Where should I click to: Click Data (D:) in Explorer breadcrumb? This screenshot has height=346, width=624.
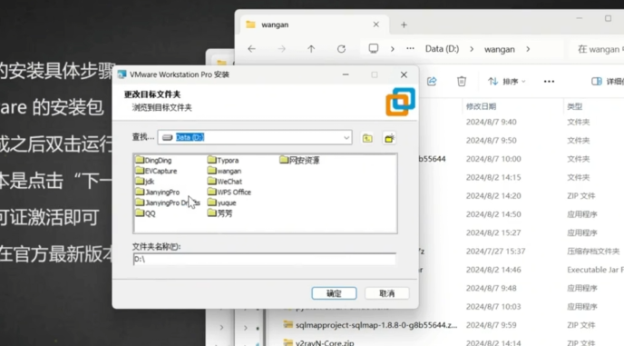point(442,49)
